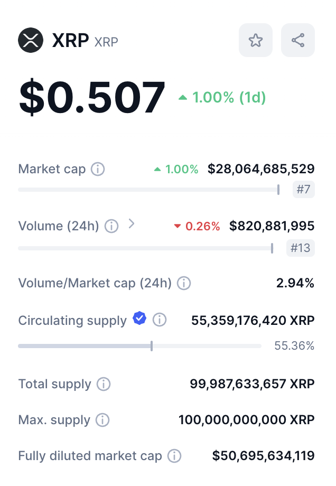Open Fully diluted market cap info icon
The width and height of the screenshot is (336, 486).
174,456
